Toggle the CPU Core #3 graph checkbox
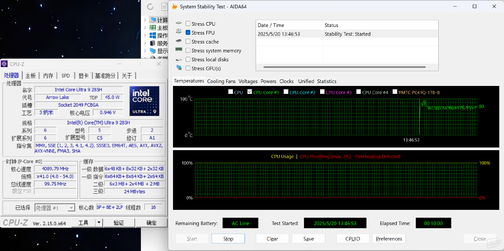This screenshot has width=504, height=251. (x=322, y=92)
